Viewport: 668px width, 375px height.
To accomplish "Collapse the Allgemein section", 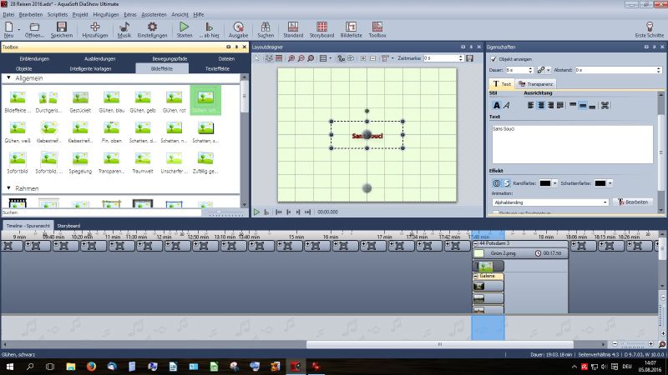I will tap(8, 77).
